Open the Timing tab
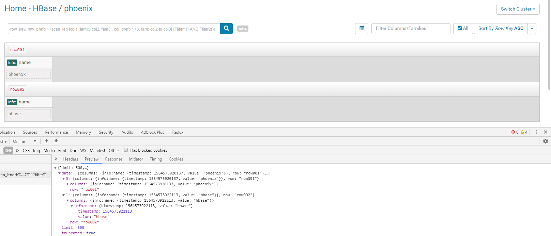Viewport: 551px width, 236px height. coord(156,159)
